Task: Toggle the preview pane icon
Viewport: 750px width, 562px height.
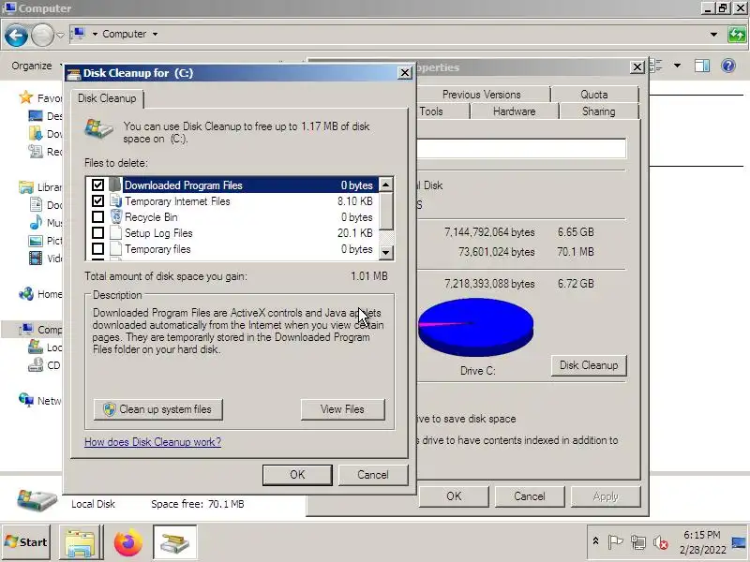Action: tap(701, 66)
